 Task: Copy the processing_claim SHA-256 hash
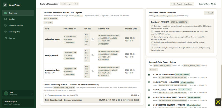coord(93,71)
